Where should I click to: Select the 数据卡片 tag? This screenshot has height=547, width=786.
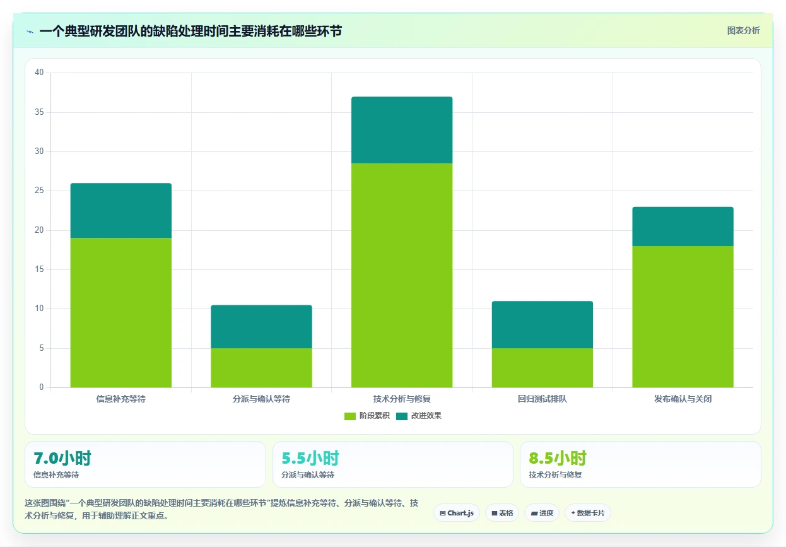588,513
